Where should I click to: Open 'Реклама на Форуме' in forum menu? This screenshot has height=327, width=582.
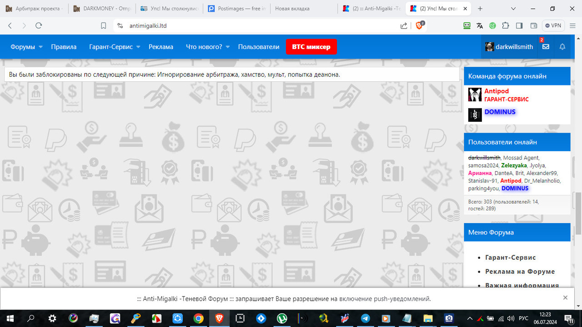click(x=520, y=271)
